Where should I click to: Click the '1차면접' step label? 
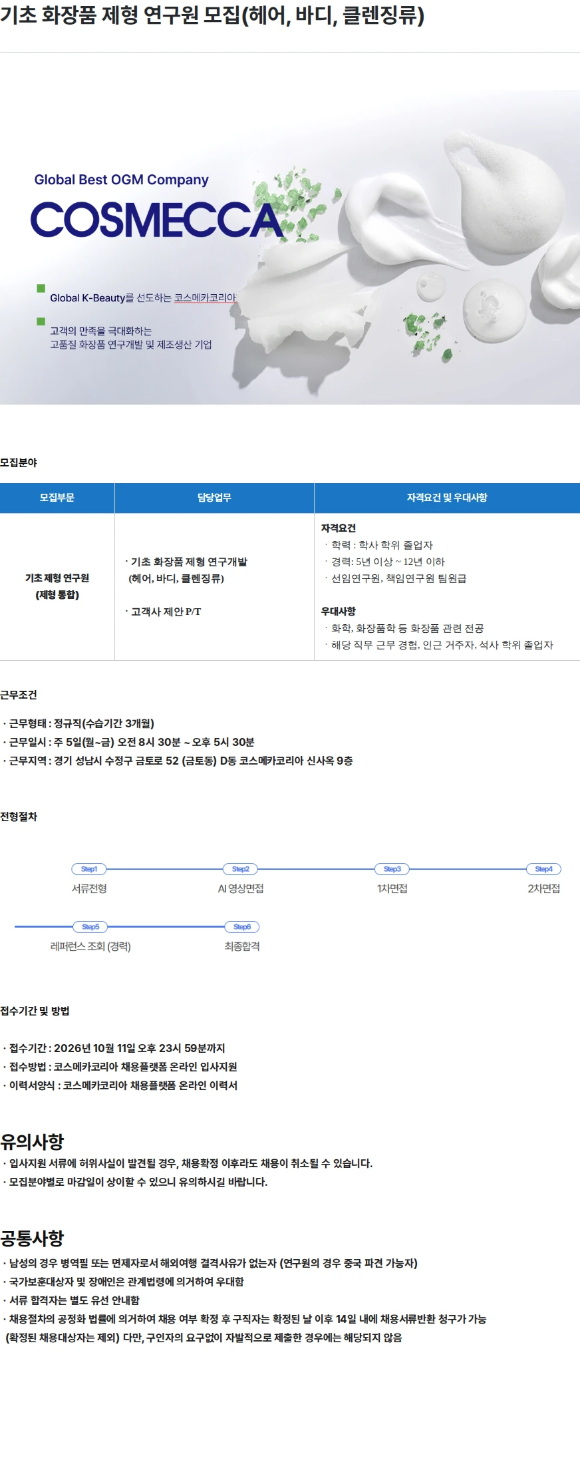(x=392, y=888)
